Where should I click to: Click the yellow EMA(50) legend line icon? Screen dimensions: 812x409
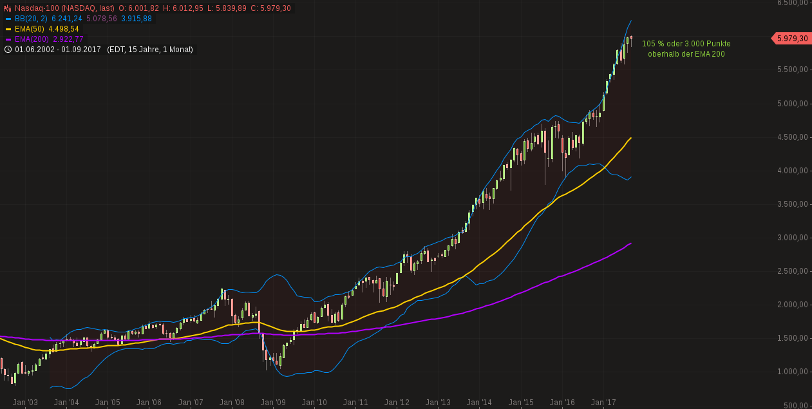tap(8, 29)
